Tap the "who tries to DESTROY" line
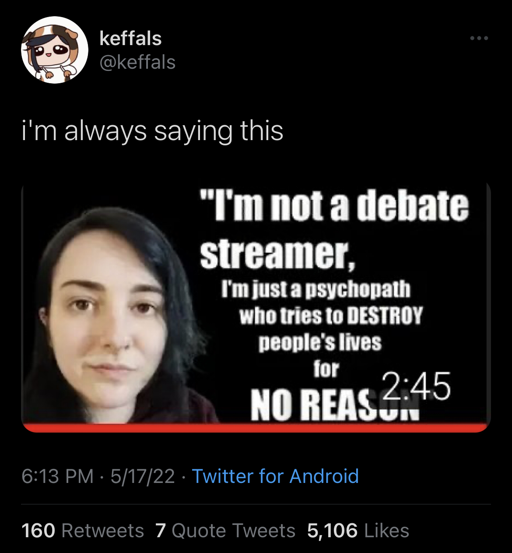512x553 pixels. 331,315
